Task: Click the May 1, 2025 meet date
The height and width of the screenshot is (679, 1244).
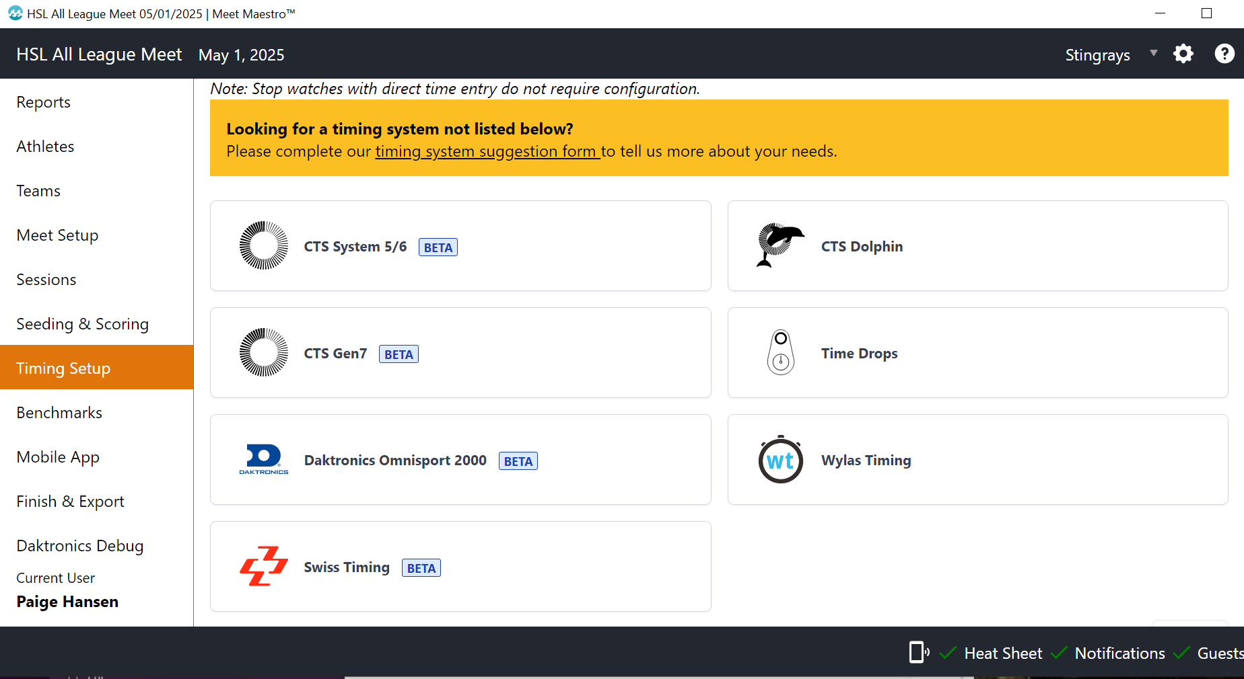Action: (x=241, y=55)
